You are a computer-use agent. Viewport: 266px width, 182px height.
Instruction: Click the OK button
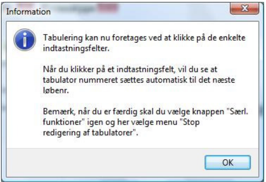pyautogui.click(x=227, y=162)
